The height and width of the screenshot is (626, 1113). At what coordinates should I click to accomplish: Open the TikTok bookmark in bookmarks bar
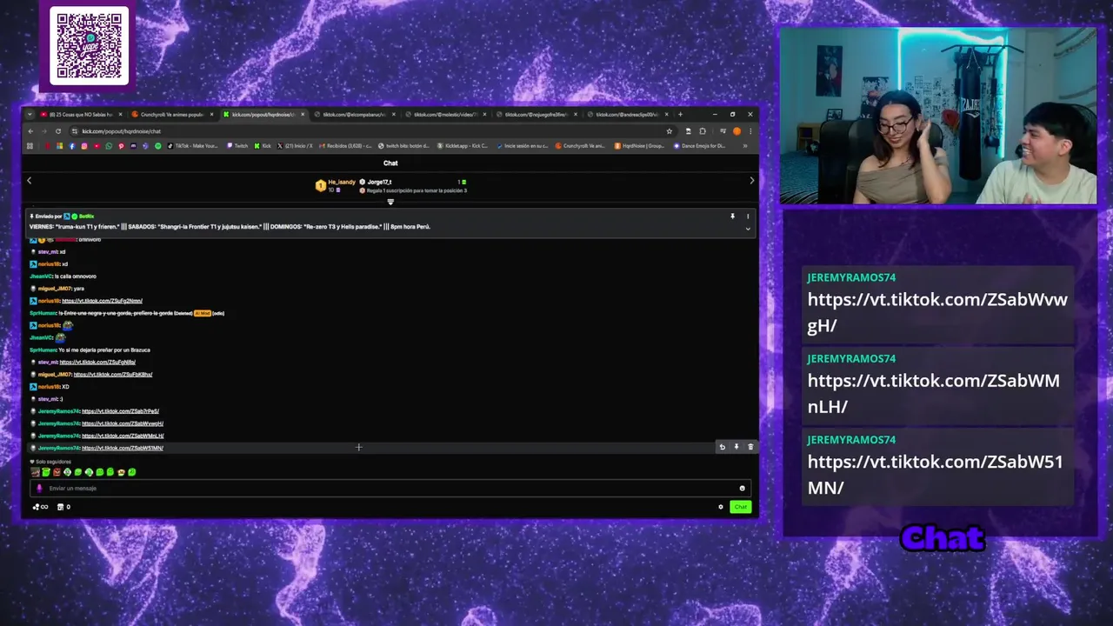click(192, 146)
